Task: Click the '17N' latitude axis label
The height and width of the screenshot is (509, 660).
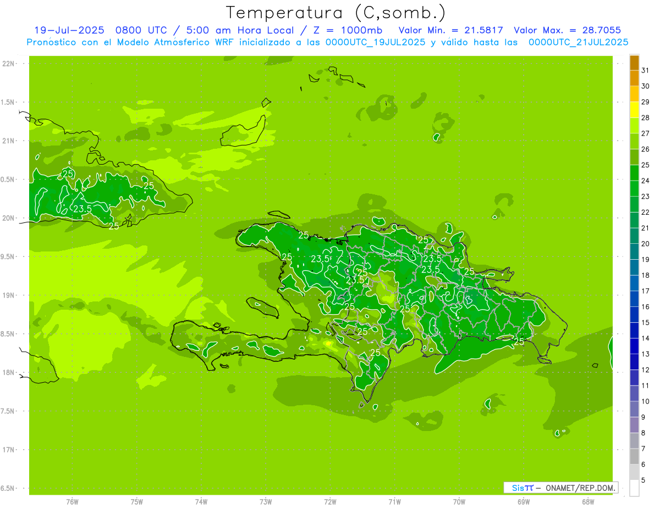Action: tap(8, 450)
